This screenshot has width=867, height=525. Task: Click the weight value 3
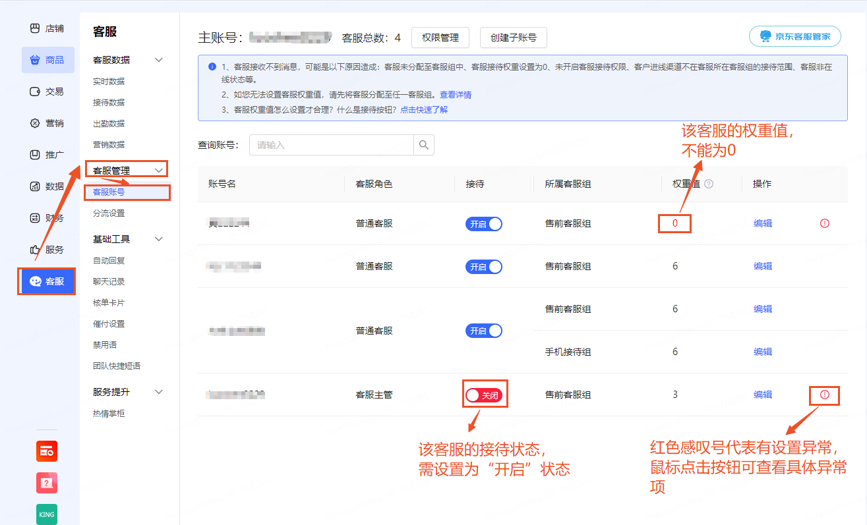[675, 395]
